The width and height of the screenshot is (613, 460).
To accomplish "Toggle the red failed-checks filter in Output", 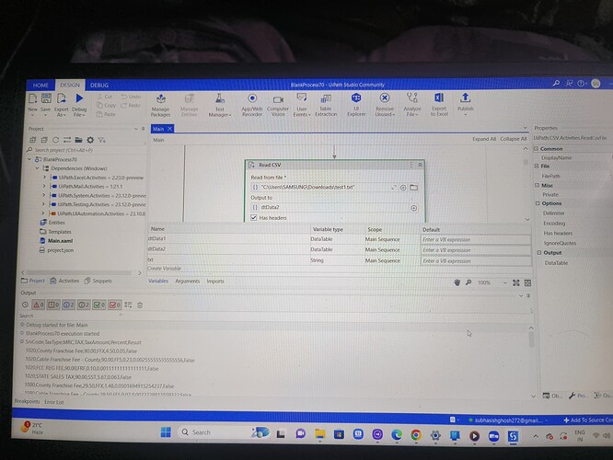I will point(114,305).
